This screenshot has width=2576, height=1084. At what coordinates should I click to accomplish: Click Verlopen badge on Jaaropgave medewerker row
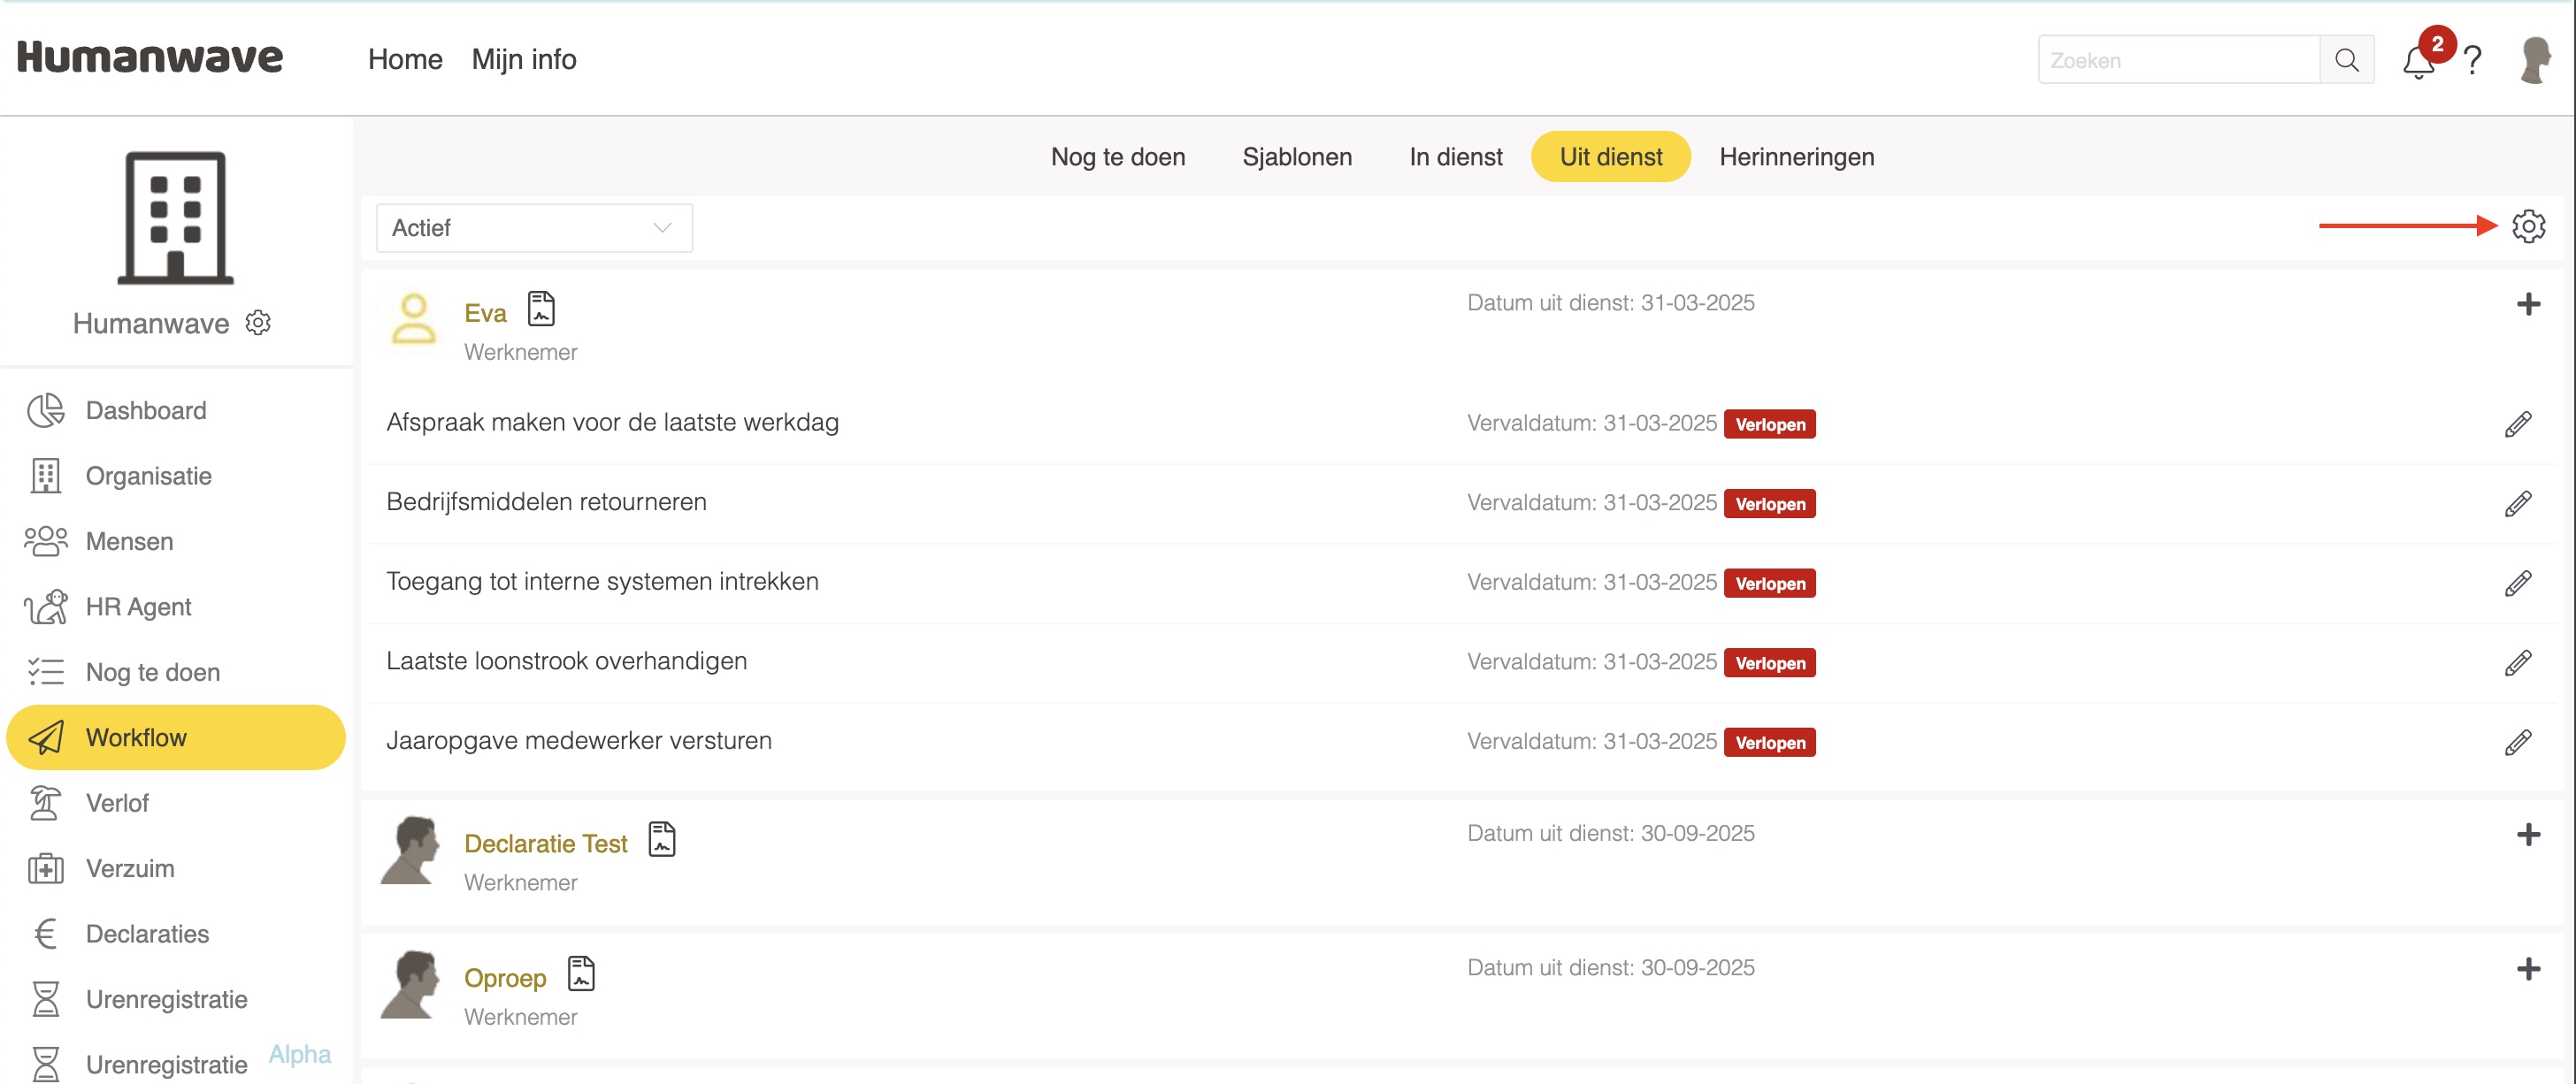coord(1769,743)
